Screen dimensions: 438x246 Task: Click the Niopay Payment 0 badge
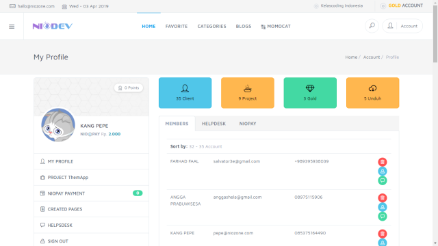(x=138, y=193)
